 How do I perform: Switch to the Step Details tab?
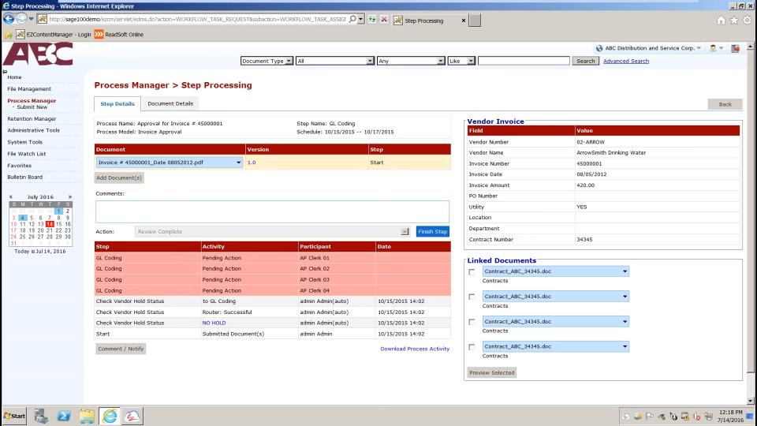117,104
